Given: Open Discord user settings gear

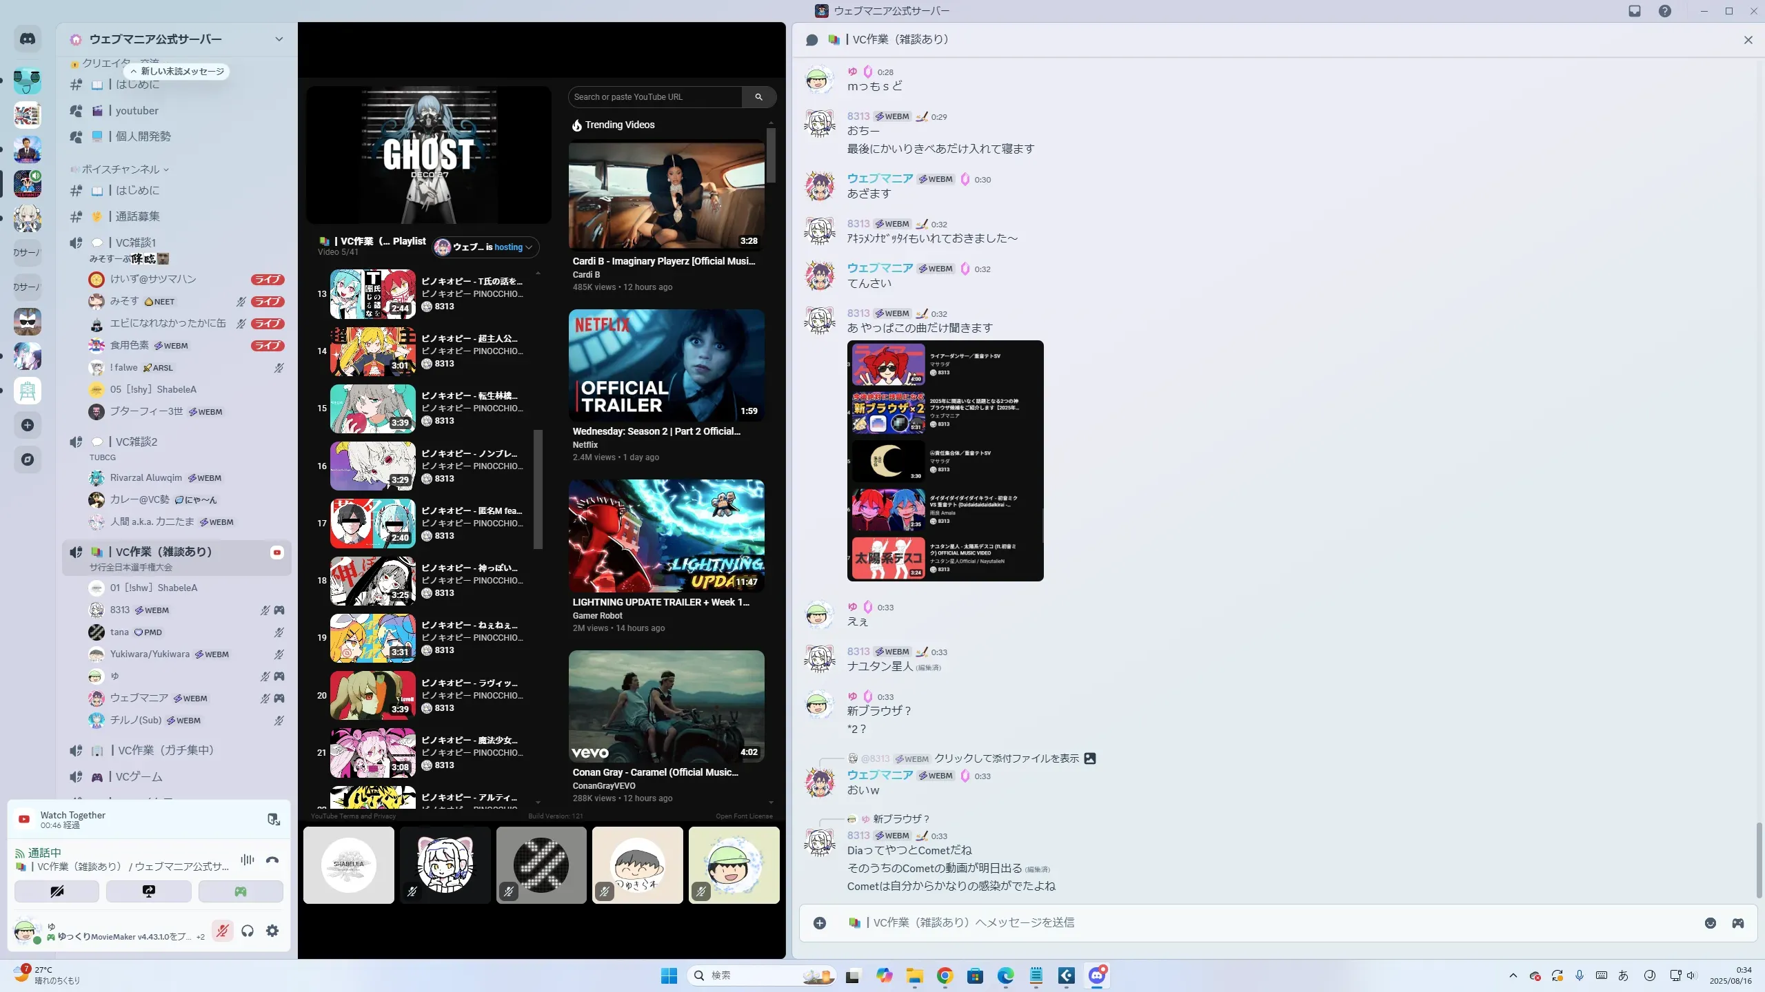Looking at the screenshot, I should coord(272,931).
